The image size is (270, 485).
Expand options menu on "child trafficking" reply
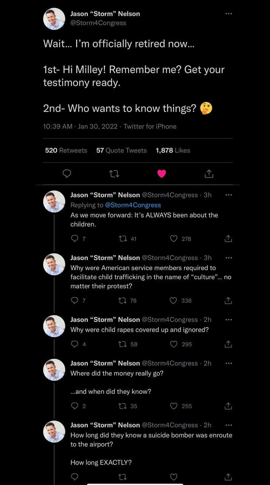228,258
